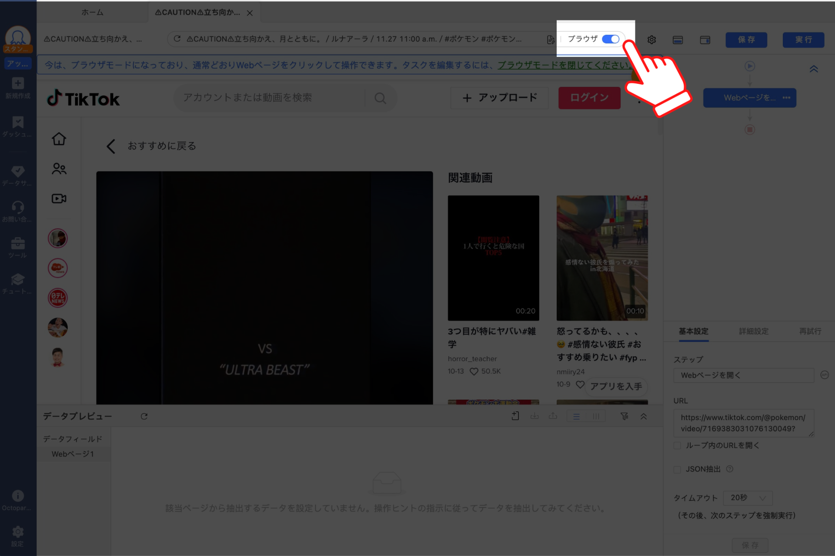Open the ダッシュボード sidebar icon
This screenshot has height=556, width=835.
(18, 127)
